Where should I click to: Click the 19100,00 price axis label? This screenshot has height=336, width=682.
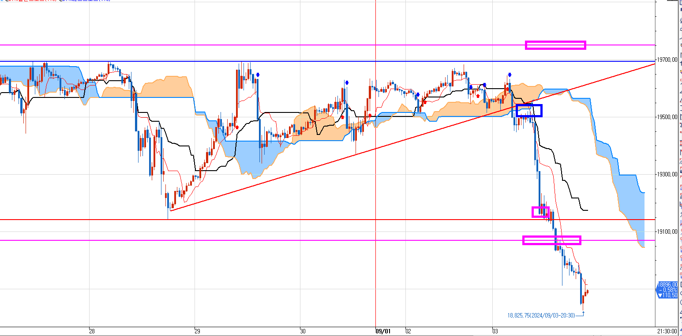pyautogui.click(x=668, y=231)
